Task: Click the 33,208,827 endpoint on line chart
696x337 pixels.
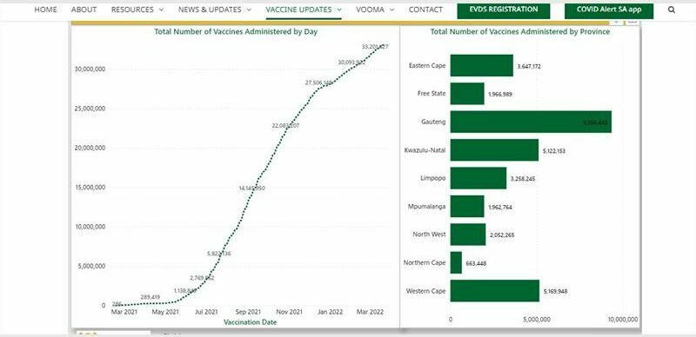Action: [376, 46]
